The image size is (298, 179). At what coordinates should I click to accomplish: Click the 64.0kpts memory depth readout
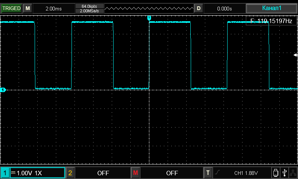click(89, 6)
